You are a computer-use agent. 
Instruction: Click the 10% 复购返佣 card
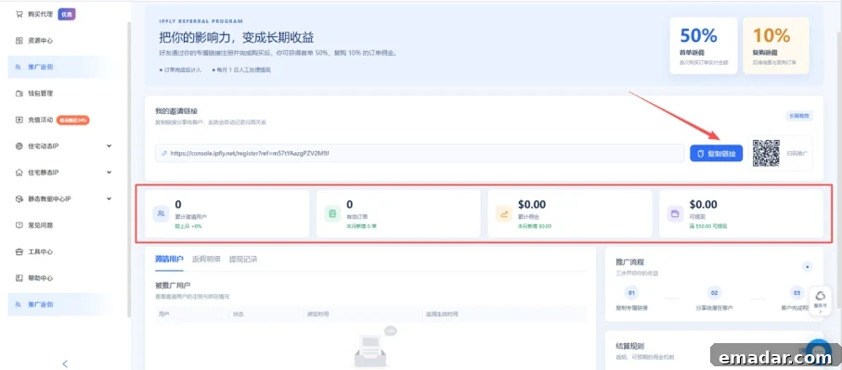click(775, 45)
